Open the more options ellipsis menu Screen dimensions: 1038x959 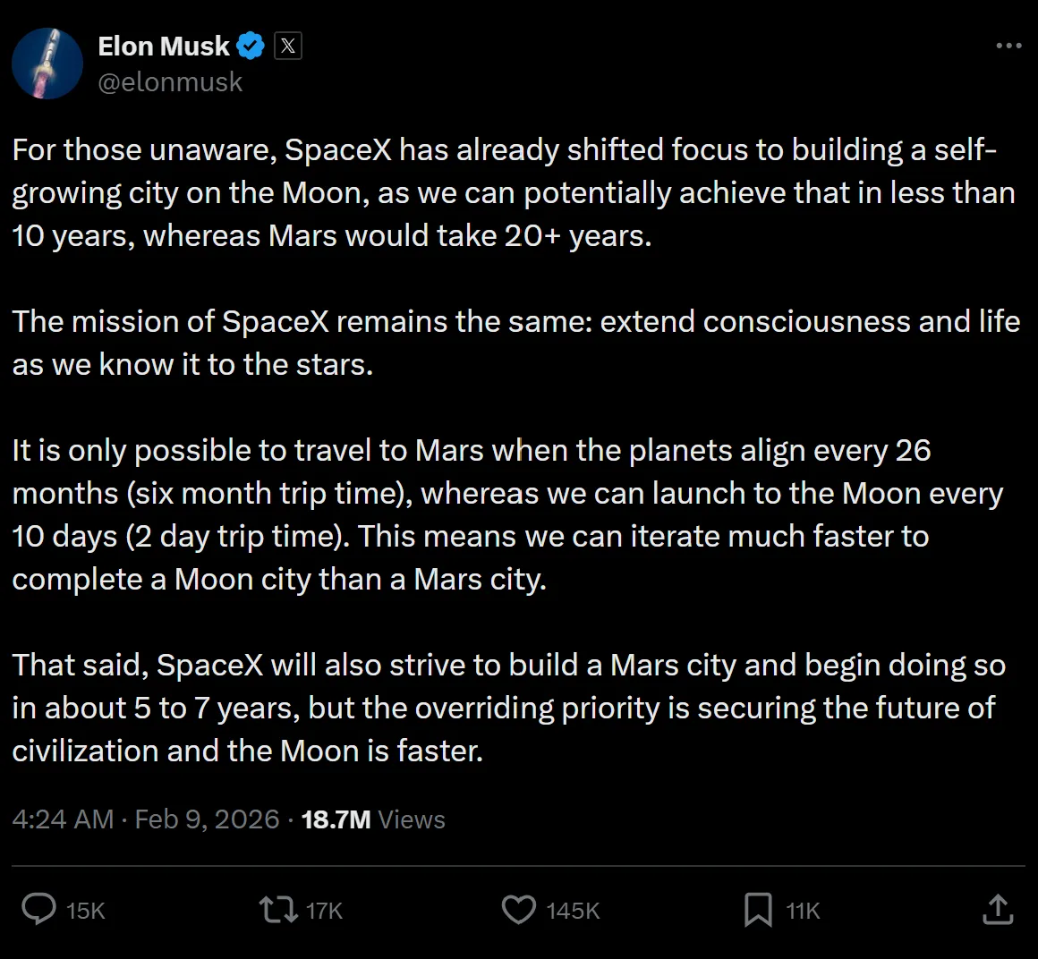(x=1008, y=45)
